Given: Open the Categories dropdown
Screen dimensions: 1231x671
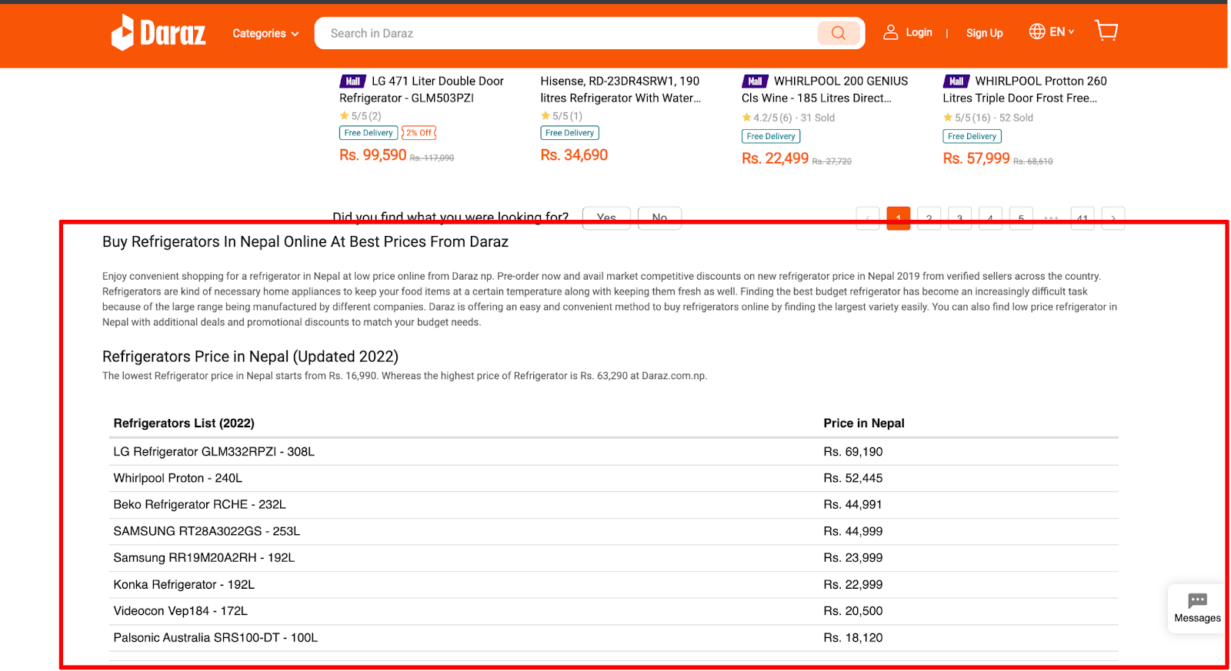Looking at the screenshot, I should click(265, 34).
